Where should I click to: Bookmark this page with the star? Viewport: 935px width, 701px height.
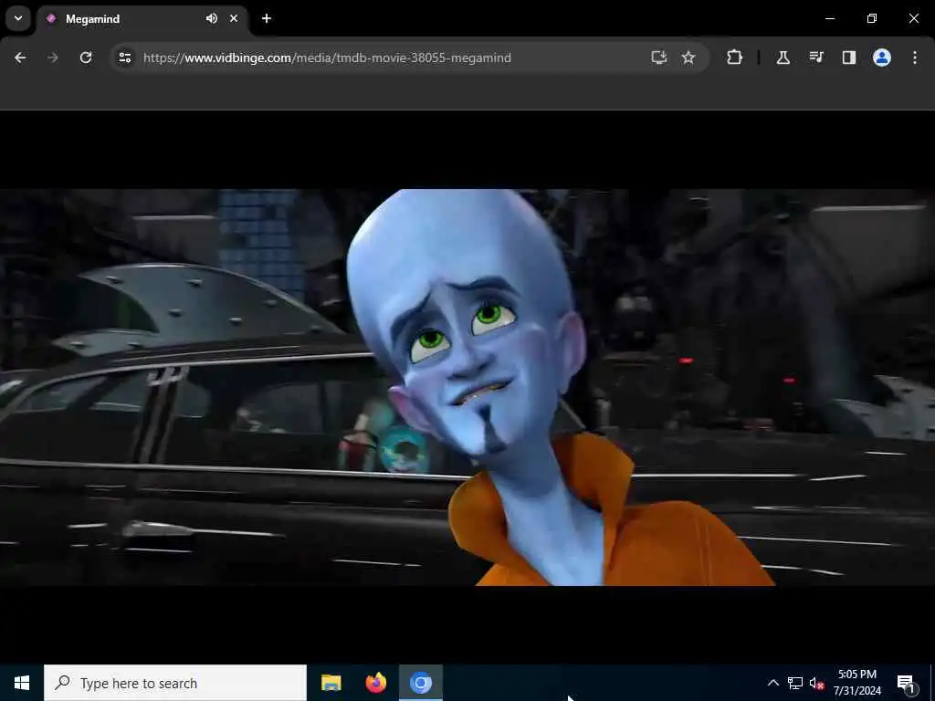coord(688,58)
